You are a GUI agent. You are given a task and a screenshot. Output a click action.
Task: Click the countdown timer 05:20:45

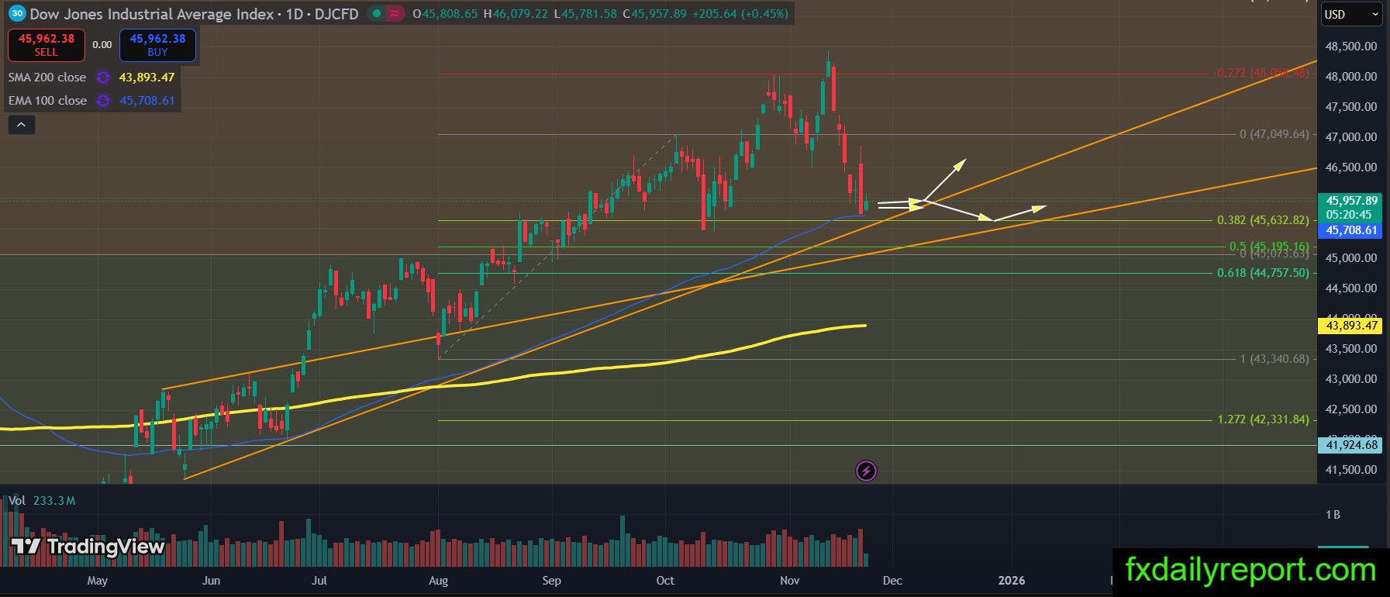point(1348,215)
